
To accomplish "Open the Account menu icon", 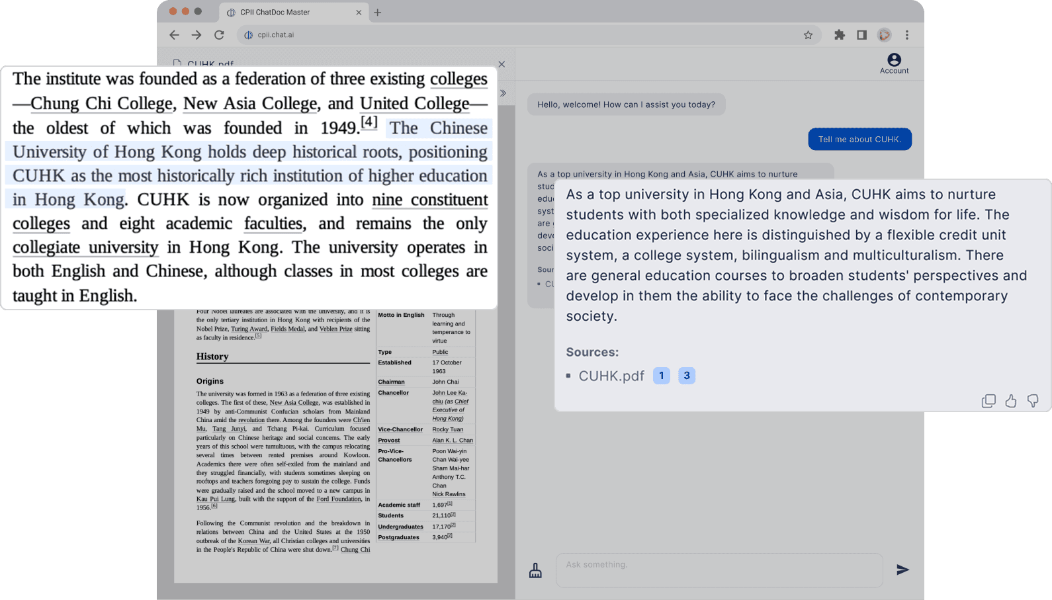I will click(895, 64).
